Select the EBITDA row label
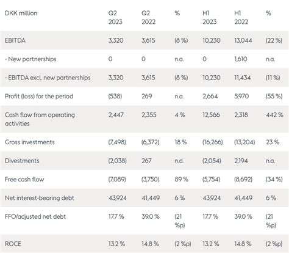Screen dimensions: 289x253 (x=15, y=40)
